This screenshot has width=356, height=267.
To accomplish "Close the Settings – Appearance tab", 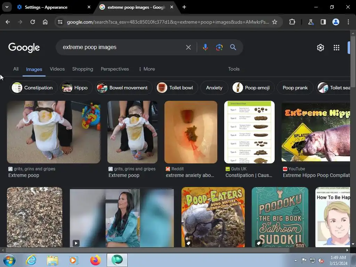I will point(89,7).
